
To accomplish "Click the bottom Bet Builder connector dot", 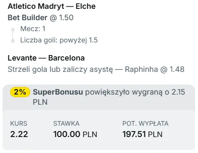I will click(x=13, y=41).
